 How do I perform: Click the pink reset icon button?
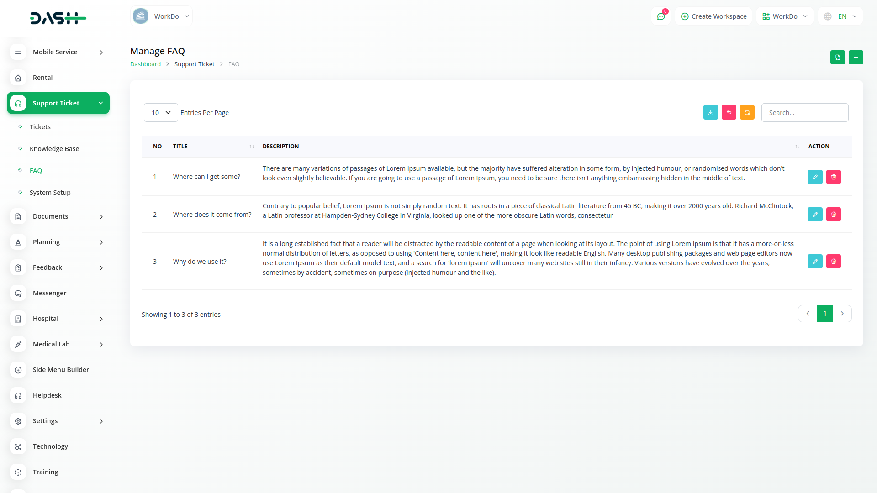[x=729, y=113]
